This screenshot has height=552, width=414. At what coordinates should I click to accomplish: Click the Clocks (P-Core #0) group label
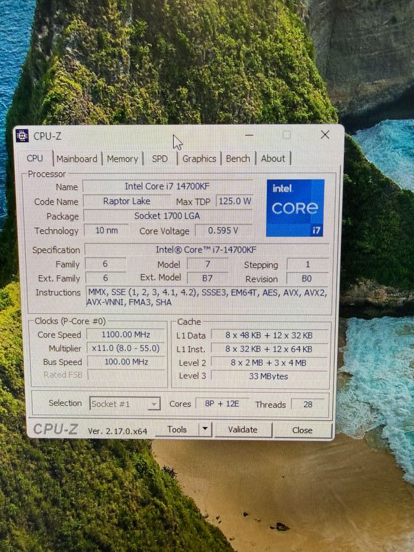pyautogui.click(x=70, y=321)
